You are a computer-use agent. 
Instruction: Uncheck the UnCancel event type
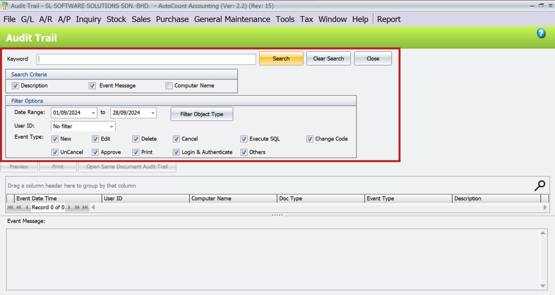click(55, 152)
